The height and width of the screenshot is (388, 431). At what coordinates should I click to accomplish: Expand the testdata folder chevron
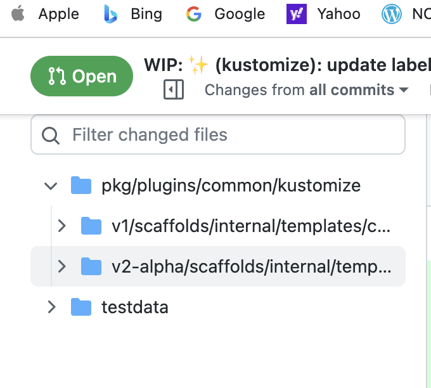[51, 307]
